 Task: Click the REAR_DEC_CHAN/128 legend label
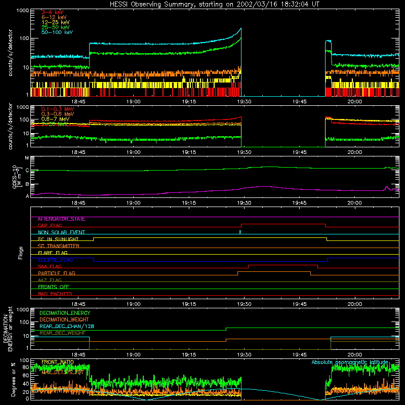tap(67, 327)
